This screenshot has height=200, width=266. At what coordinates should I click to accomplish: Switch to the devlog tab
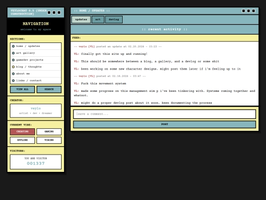114,19
